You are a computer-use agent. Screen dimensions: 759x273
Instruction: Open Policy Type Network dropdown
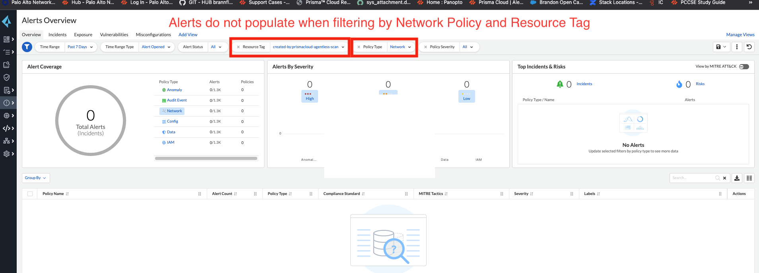[400, 47]
